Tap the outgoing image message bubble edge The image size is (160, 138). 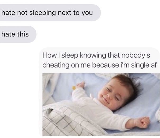[41, 92]
